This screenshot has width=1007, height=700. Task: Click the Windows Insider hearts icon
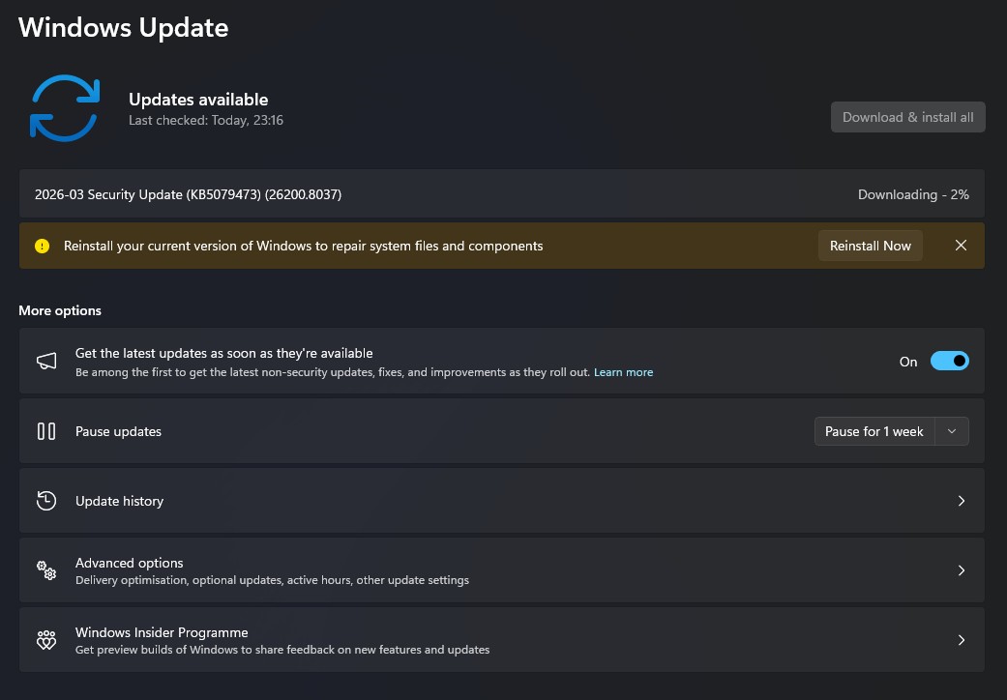point(46,640)
